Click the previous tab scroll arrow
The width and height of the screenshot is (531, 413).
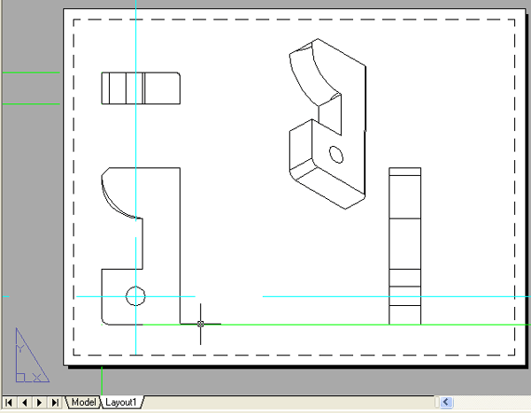point(25,402)
